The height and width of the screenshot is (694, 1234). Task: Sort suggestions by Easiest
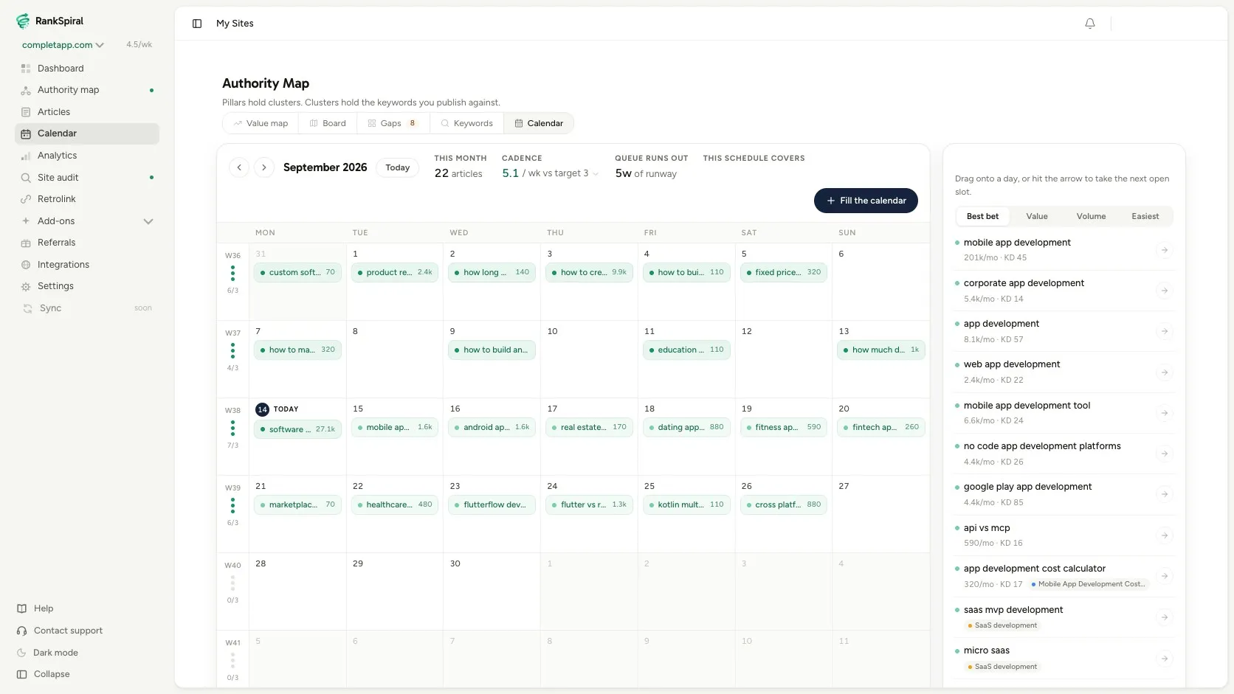(x=1145, y=216)
